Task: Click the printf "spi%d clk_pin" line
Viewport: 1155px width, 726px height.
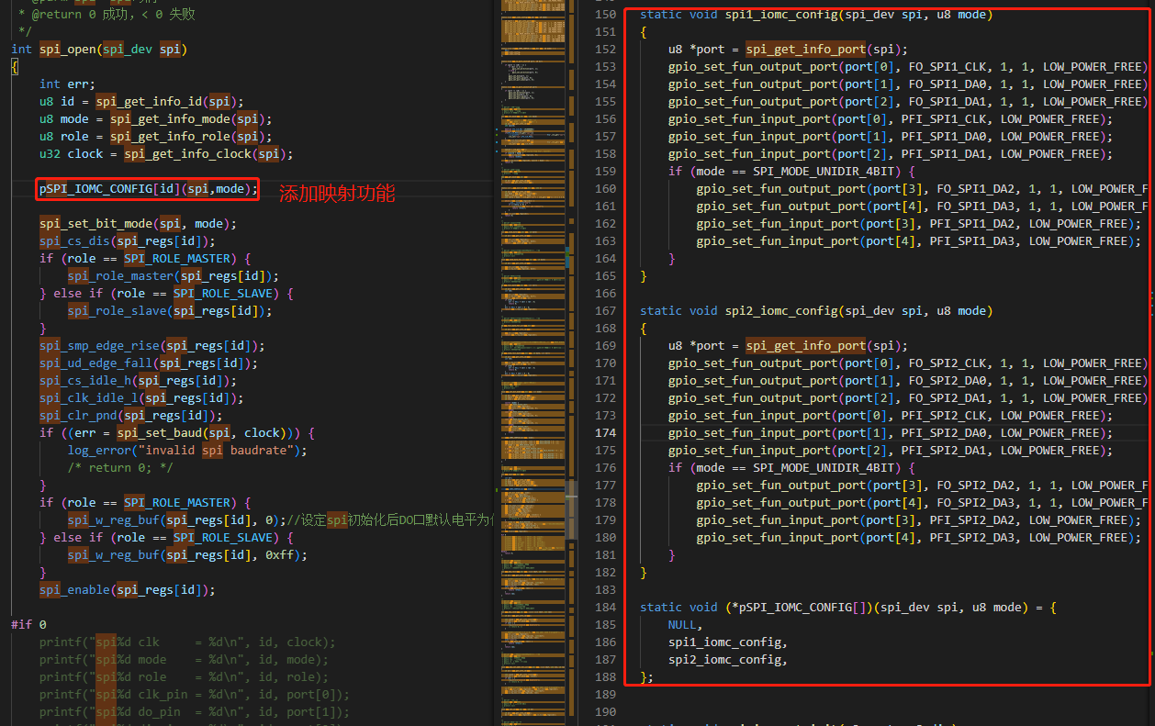Action: click(195, 695)
